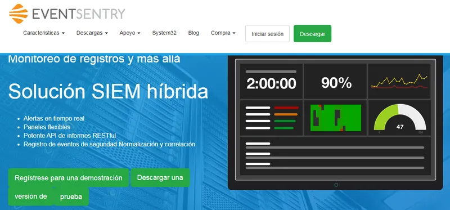This screenshot has width=450, height=210.
Task: Click Descargar una versión de prueba button
Action: coord(160,177)
